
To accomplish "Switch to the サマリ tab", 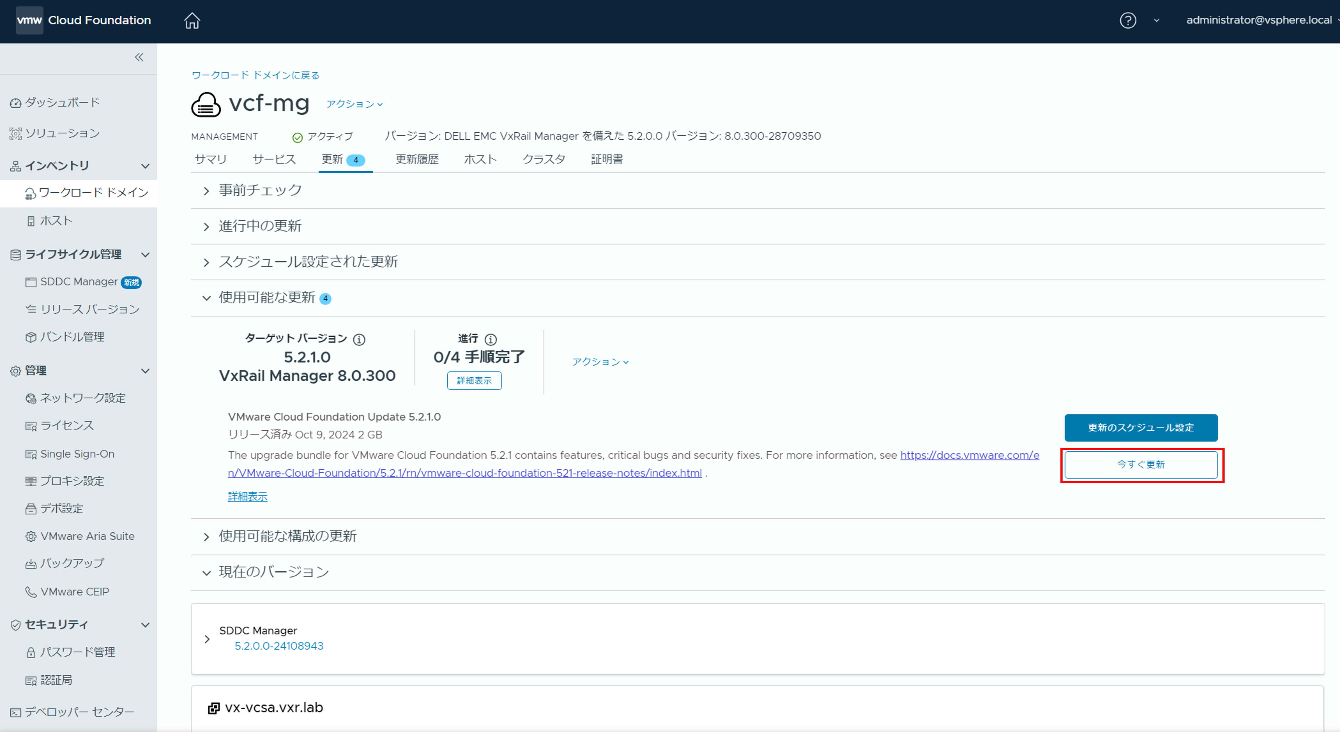I will tap(211, 159).
